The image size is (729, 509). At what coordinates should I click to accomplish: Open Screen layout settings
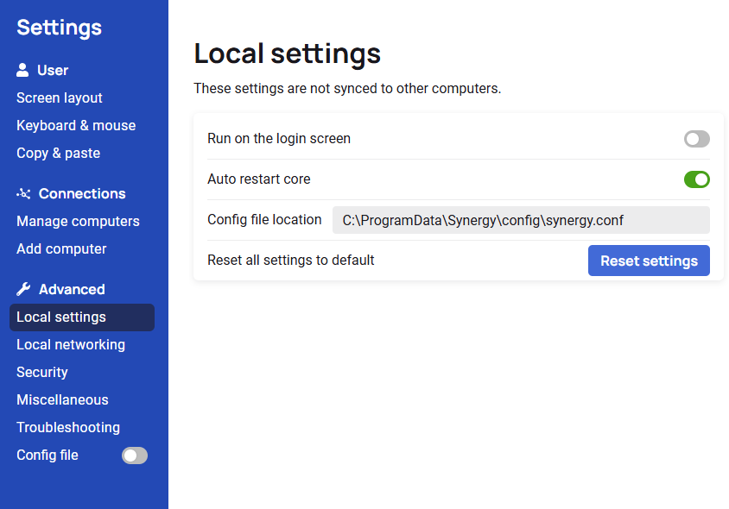pos(59,97)
